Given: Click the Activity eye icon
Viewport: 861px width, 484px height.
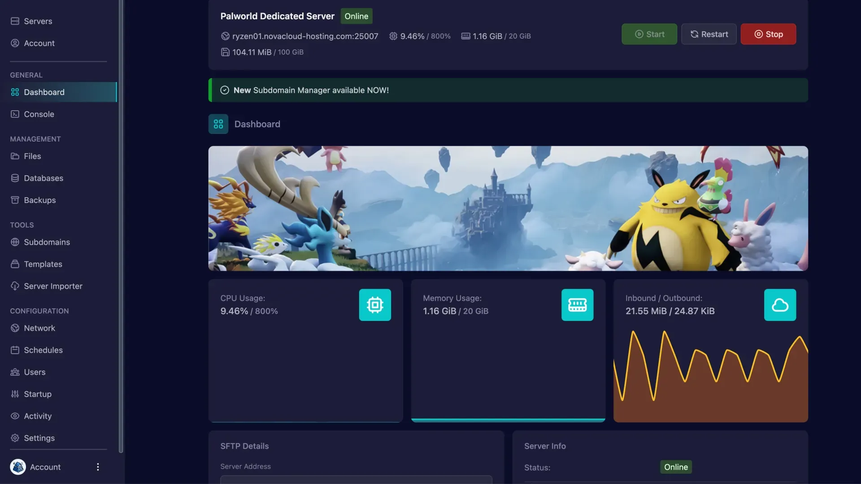Looking at the screenshot, I should (15, 416).
